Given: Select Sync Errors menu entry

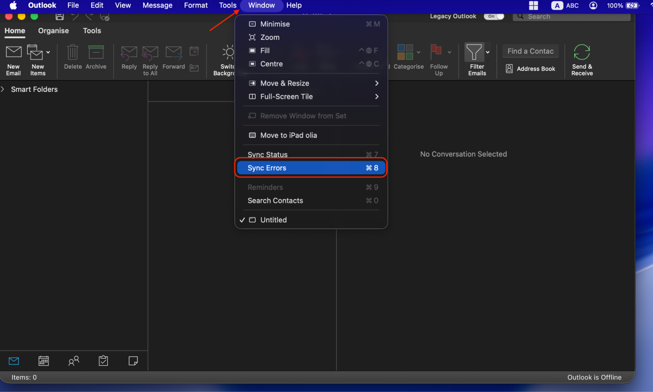Looking at the screenshot, I should tap(311, 168).
